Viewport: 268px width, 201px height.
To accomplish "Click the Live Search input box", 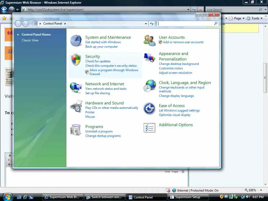I will point(232,10).
